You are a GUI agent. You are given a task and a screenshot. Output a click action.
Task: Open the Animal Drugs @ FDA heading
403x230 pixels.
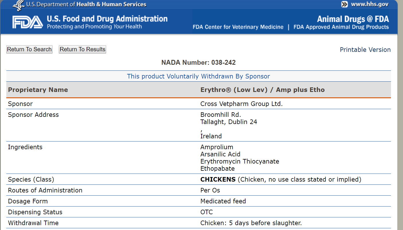pos(353,19)
